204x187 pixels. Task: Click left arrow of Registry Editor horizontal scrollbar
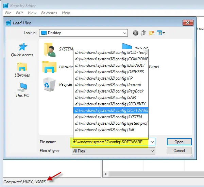pos(106,174)
